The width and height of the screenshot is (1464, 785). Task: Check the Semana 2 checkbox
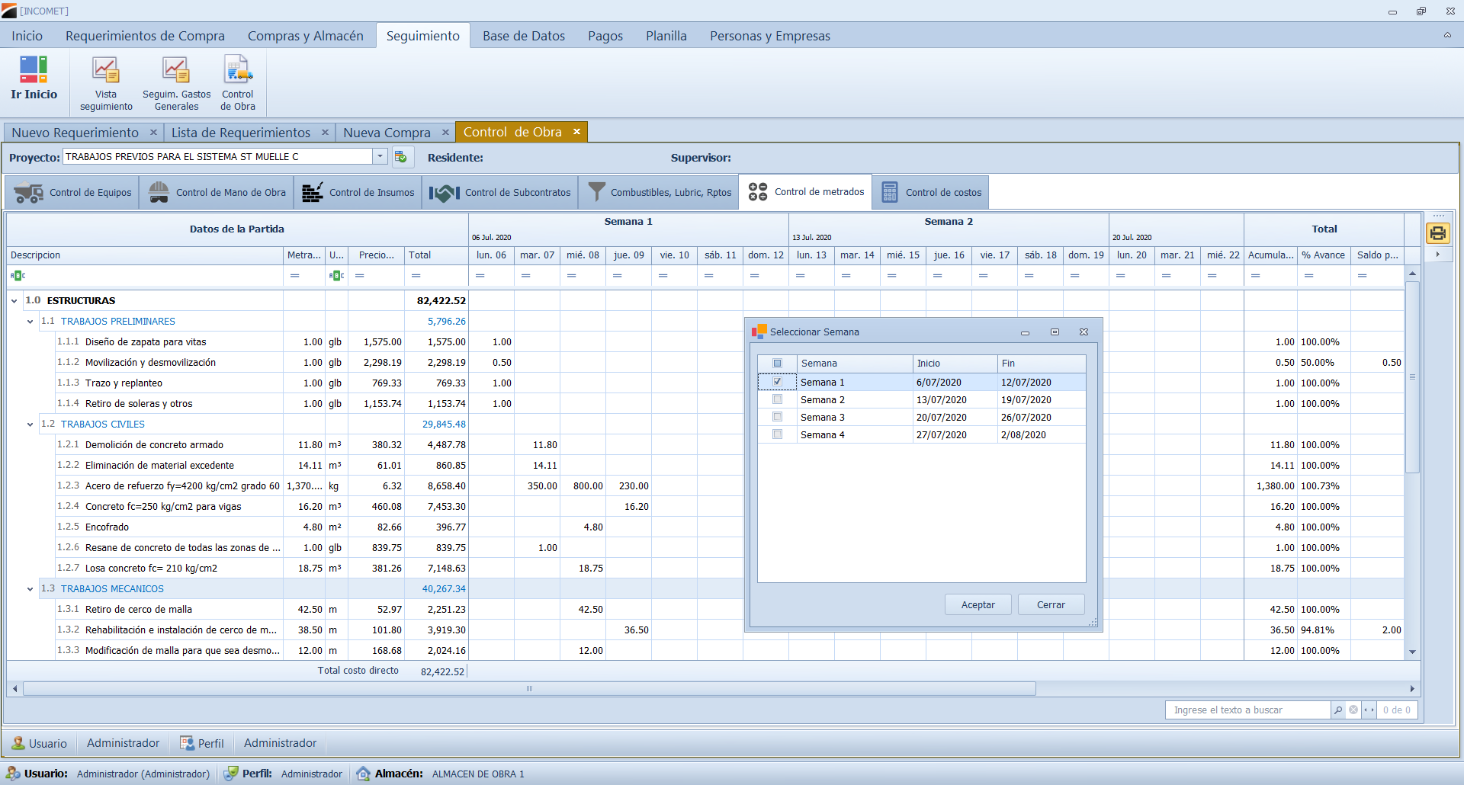coord(777,399)
